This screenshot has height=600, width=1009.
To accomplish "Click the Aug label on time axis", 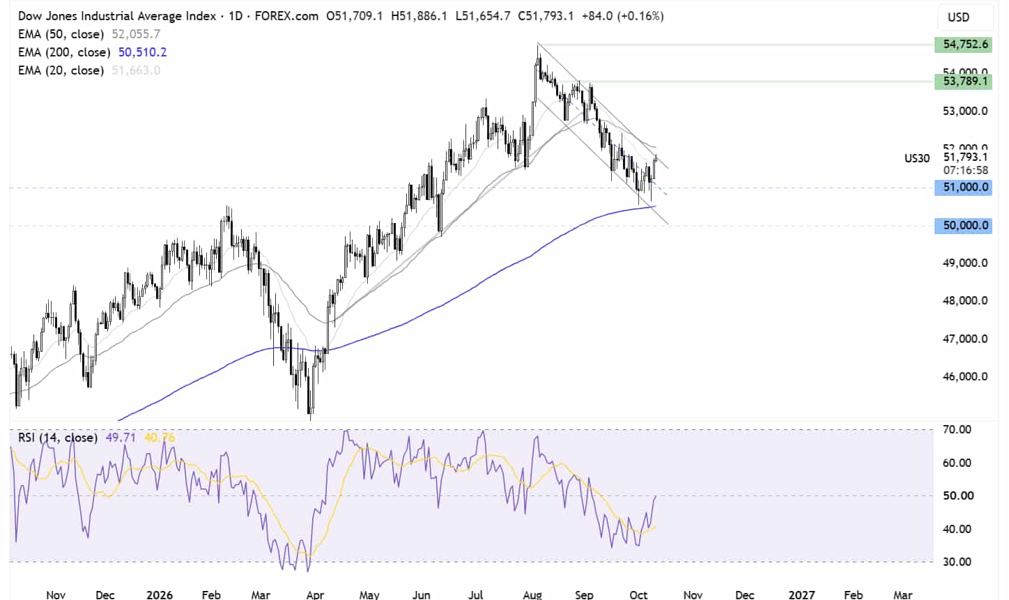I will (532, 594).
